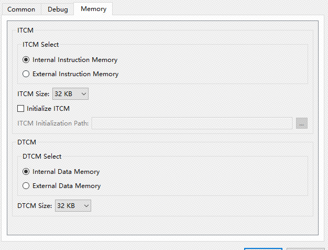Choose External Instruction Memory radio button
This screenshot has height=250, width=328.
(x=26, y=74)
